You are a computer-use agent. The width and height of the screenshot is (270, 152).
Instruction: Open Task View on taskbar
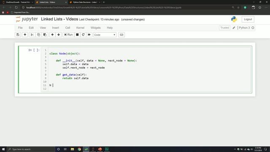tap(65, 149)
